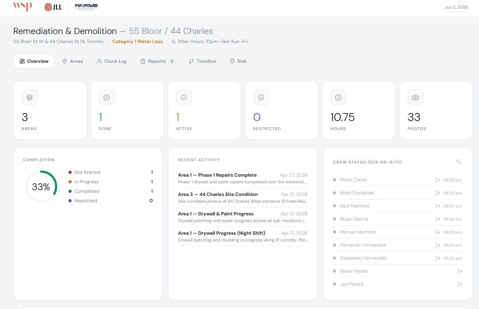The width and height of the screenshot is (479, 309).
Task: Click the checkmark icon on Done card
Action: tap(106, 97)
